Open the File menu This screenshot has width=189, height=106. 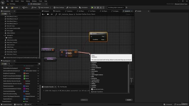click(7, 1)
